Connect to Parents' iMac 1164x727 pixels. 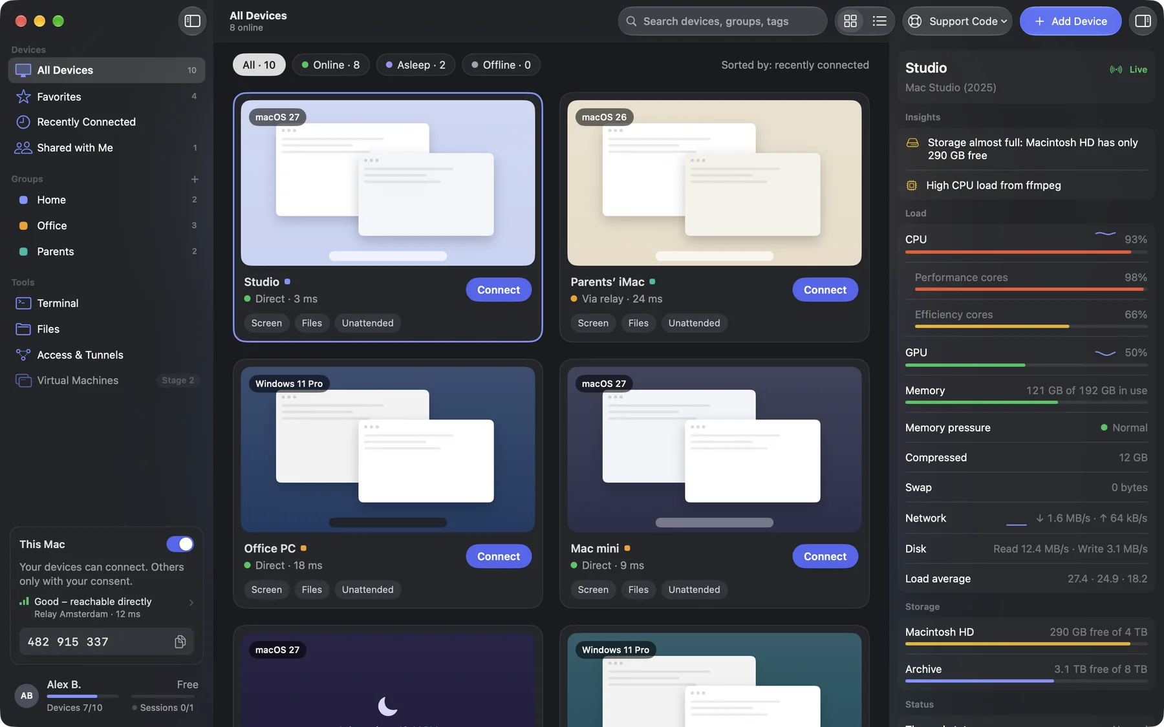(x=825, y=290)
